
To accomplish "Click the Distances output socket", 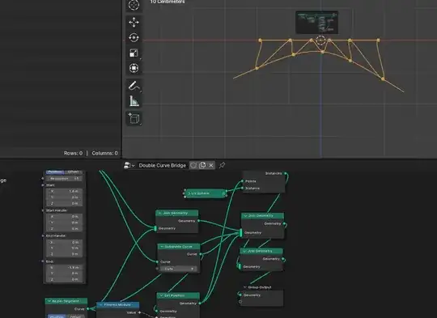I will pos(285,173).
